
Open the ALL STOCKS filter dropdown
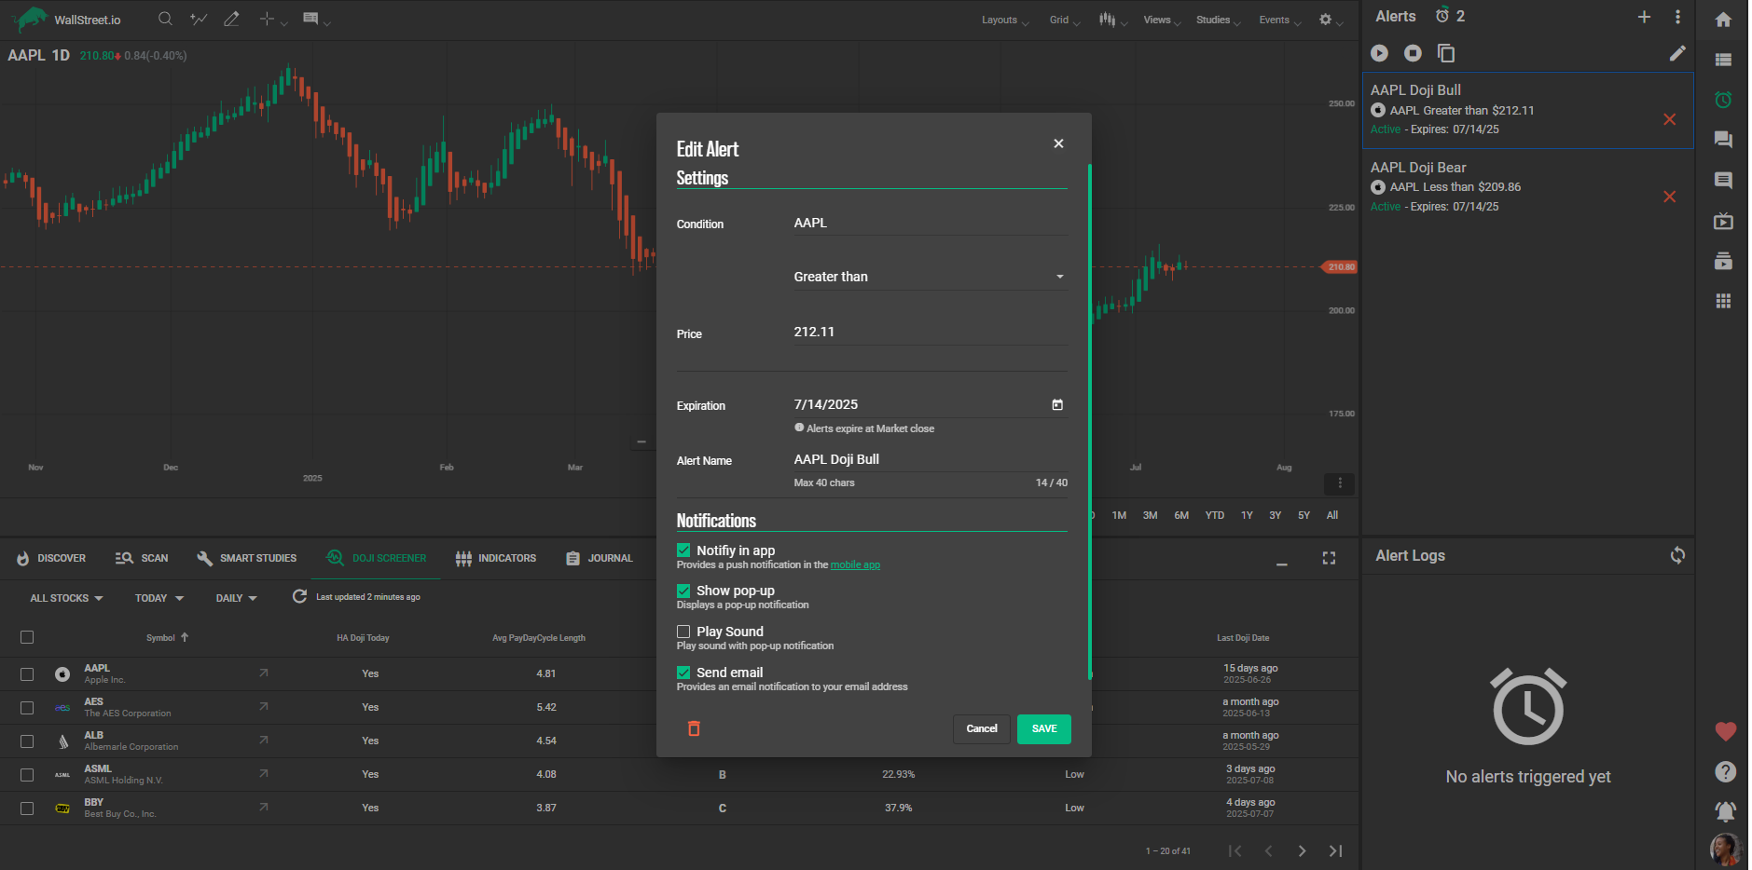click(66, 598)
